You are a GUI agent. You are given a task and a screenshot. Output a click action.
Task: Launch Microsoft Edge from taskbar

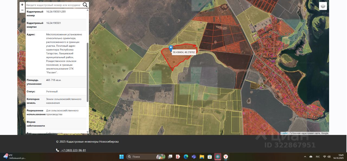(x=186, y=157)
